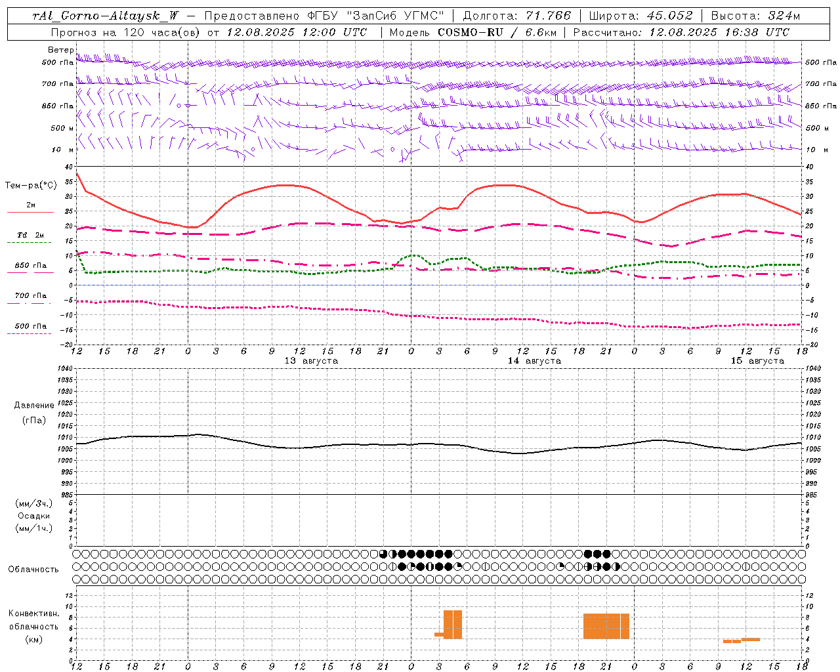Viewport: 840px width, 672px height.
Task: Click the Осадки panel label
Action: coord(34,516)
